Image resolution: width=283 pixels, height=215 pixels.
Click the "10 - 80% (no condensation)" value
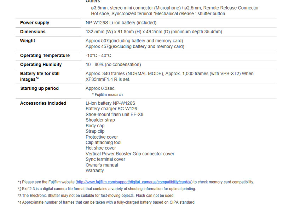113,65
